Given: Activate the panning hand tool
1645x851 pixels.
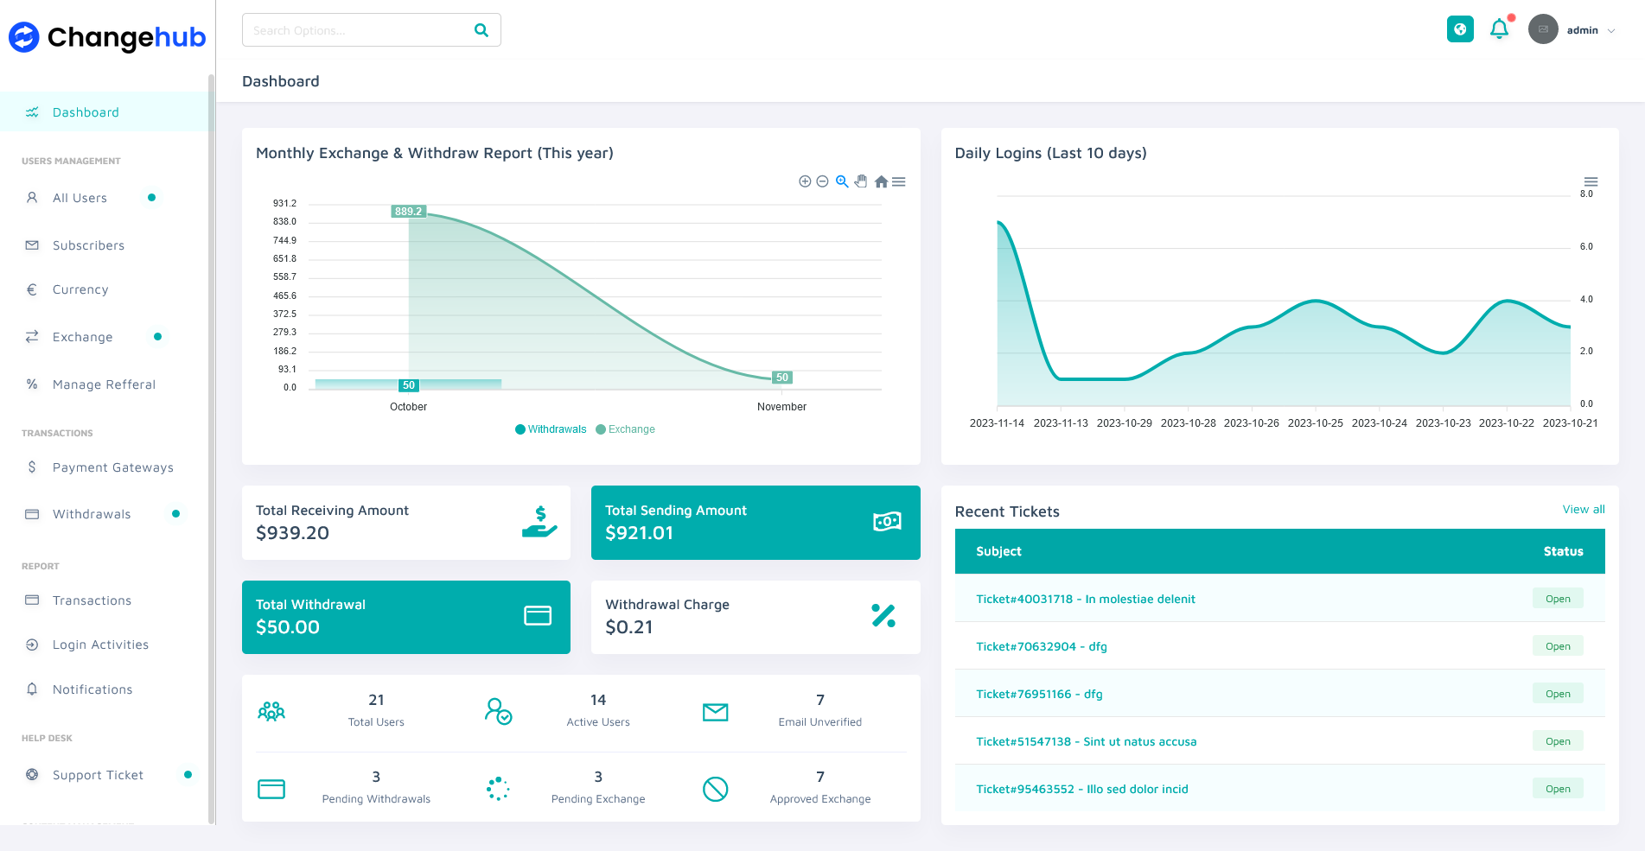Looking at the screenshot, I should click(861, 181).
